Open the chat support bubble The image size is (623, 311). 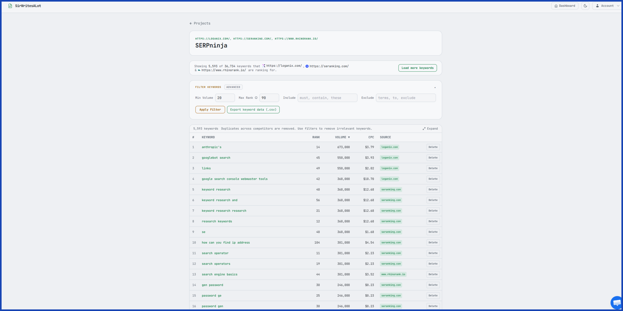tap(617, 302)
